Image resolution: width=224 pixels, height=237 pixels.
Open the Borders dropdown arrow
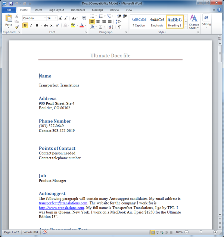[104, 27]
